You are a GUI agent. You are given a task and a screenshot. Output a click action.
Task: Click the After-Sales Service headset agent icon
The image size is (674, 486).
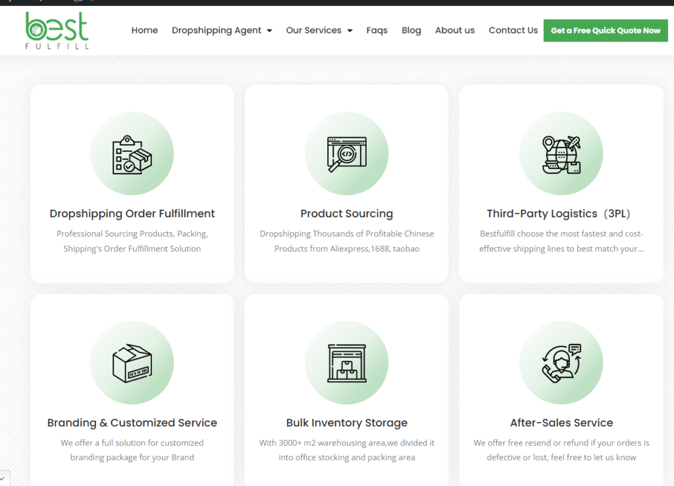point(561,363)
